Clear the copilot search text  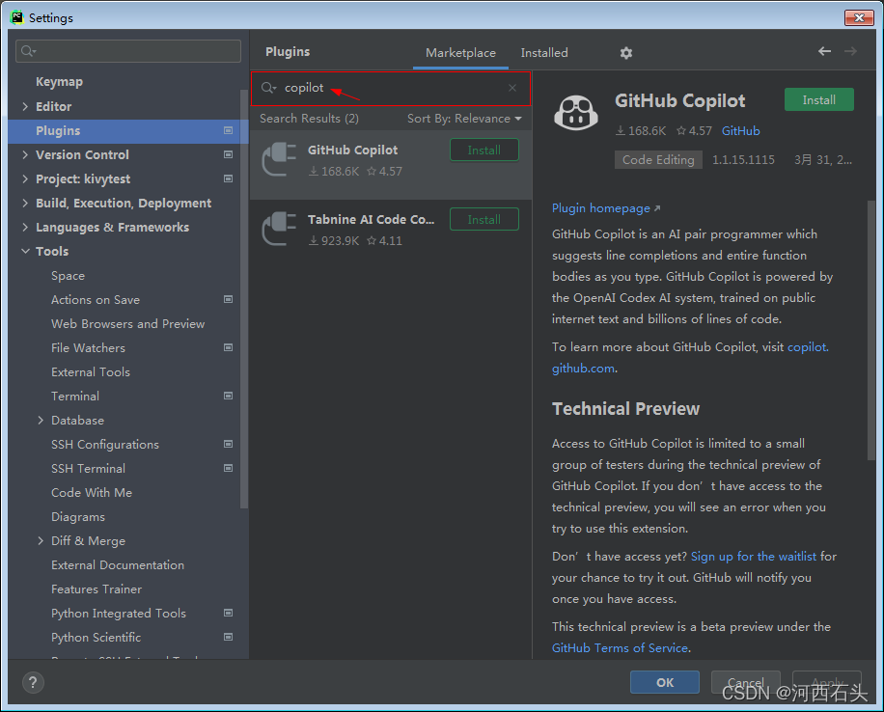511,88
